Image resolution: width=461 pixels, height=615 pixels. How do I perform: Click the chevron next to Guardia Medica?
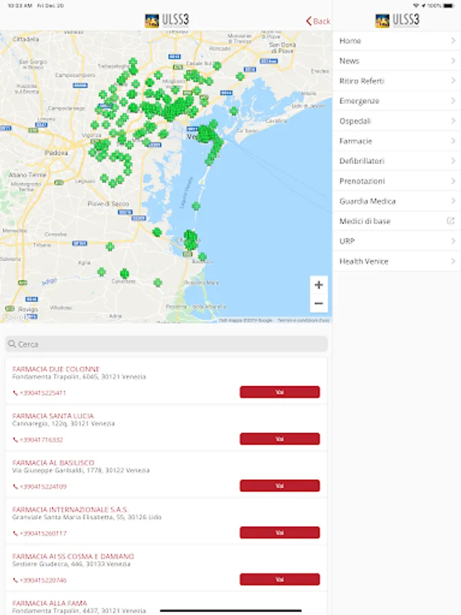453,200
